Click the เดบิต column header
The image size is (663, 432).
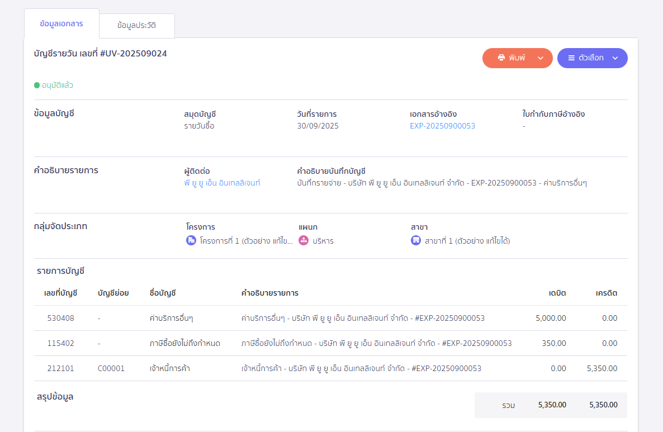(557, 293)
